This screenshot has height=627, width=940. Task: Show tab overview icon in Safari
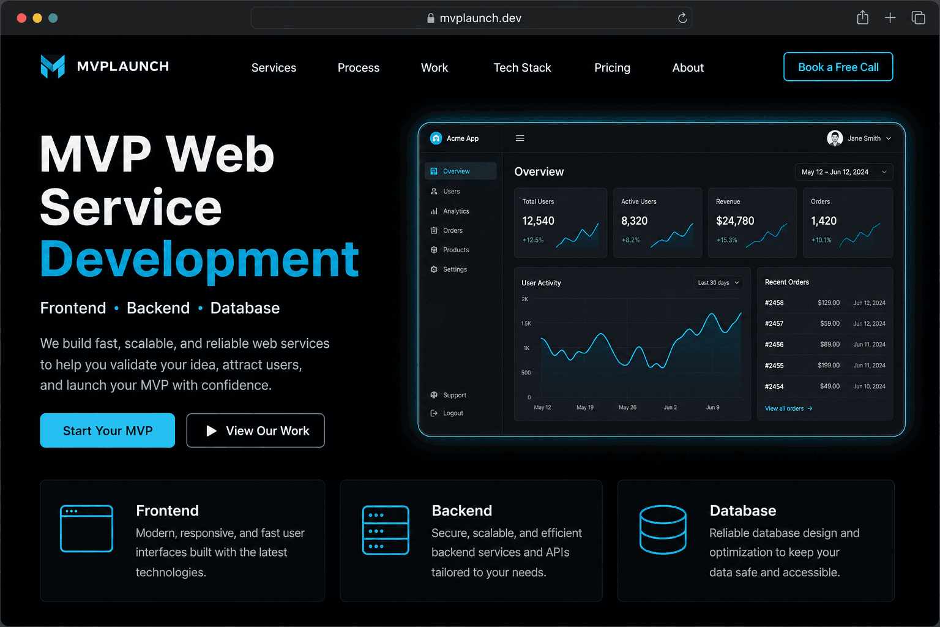[x=919, y=18]
